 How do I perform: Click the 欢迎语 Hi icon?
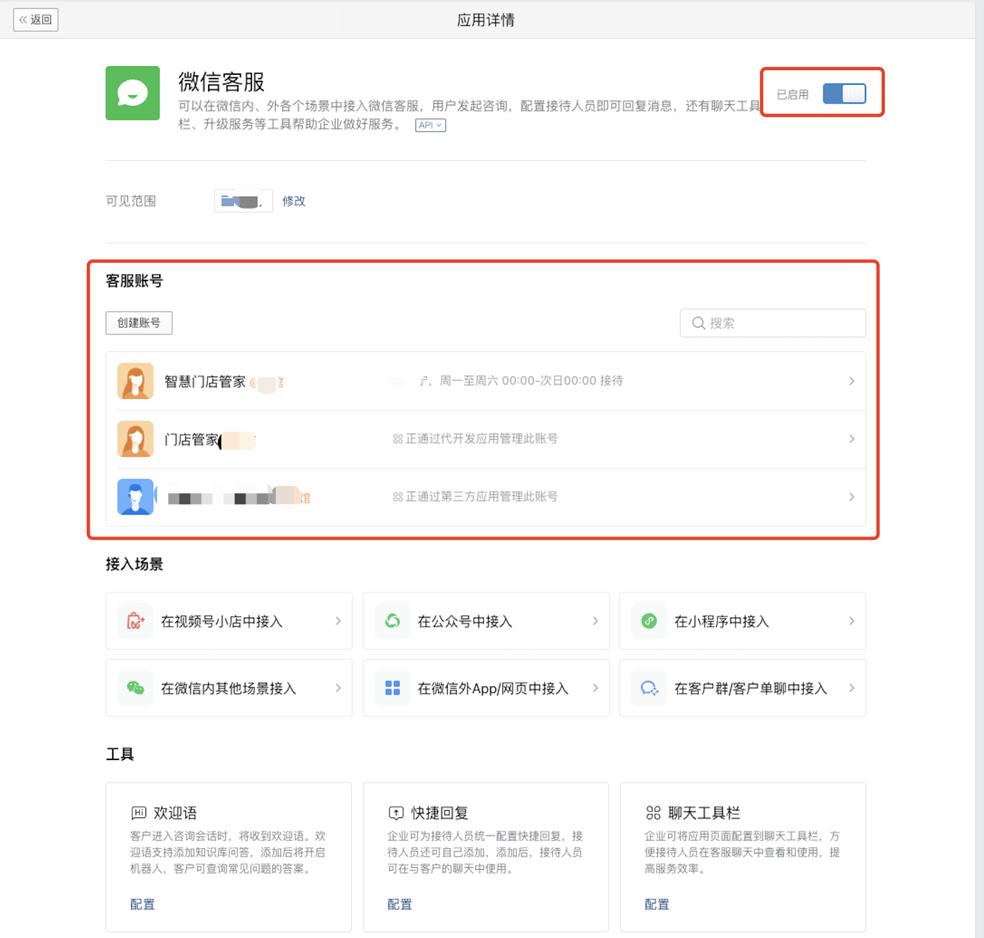coord(138,812)
